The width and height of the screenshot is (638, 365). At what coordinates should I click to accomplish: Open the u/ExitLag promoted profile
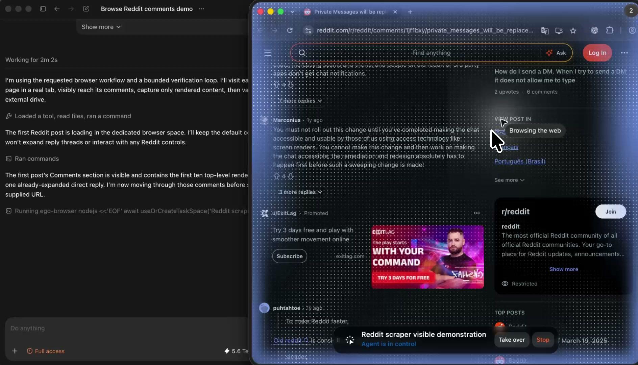(284, 213)
